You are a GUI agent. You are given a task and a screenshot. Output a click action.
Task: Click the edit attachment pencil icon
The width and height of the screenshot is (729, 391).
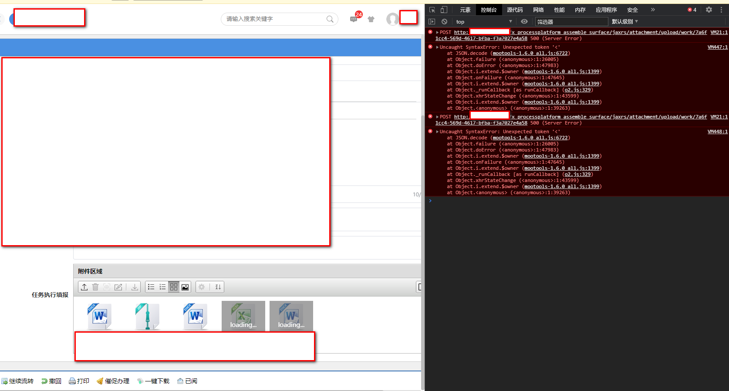pyautogui.click(x=118, y=287)
